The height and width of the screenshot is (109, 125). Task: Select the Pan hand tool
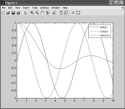(x=42, y=13)
